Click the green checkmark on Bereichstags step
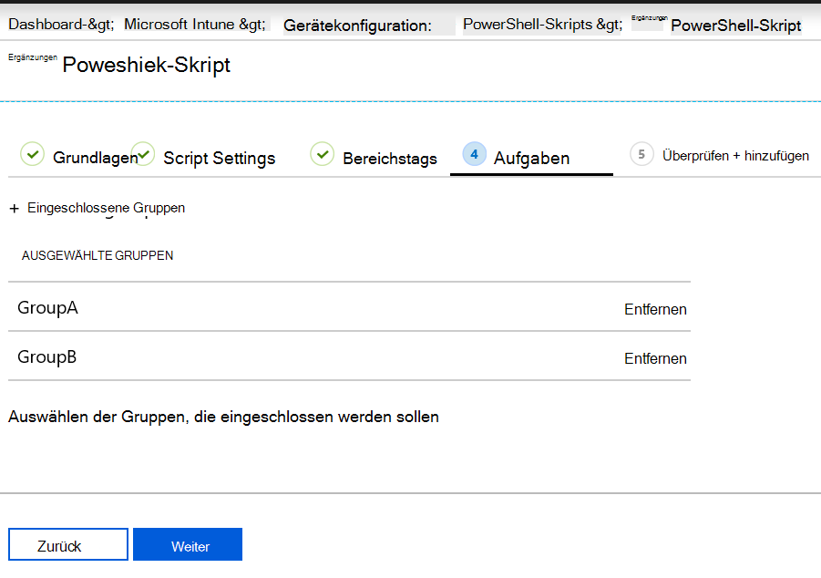This screenshot has height=578, width=821. coord(323,155)
